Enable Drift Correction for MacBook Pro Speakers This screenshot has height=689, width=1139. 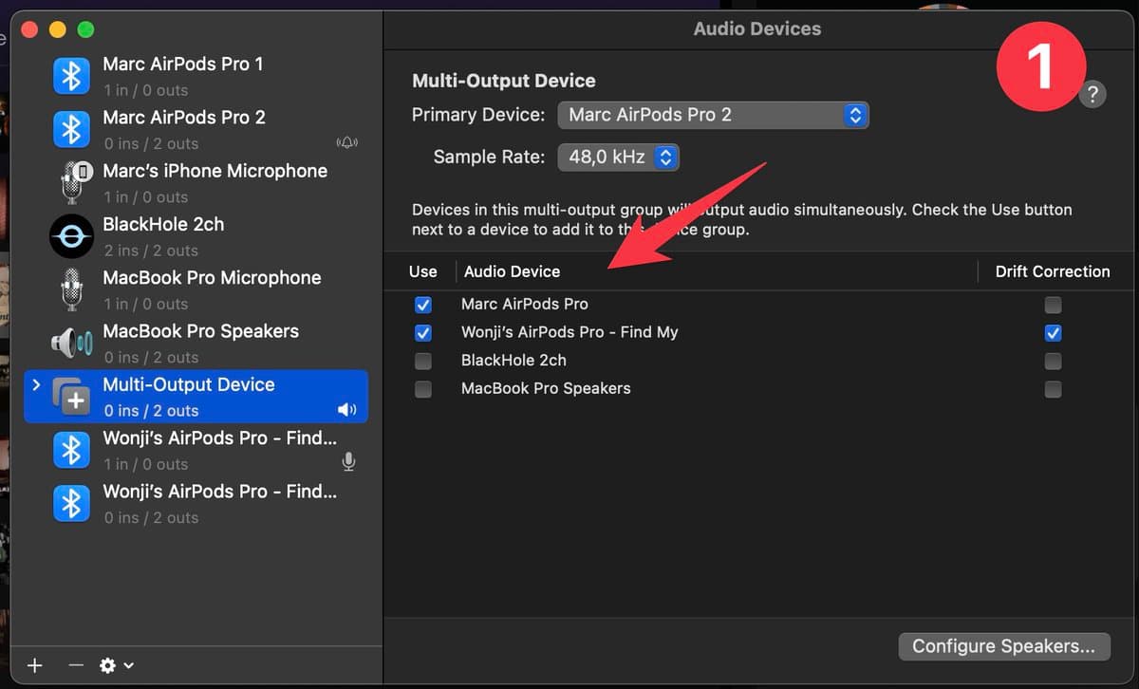click(x=1053, y=389)
